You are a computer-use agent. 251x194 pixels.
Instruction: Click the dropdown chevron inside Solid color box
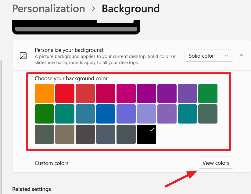click(x=226, y=56)
